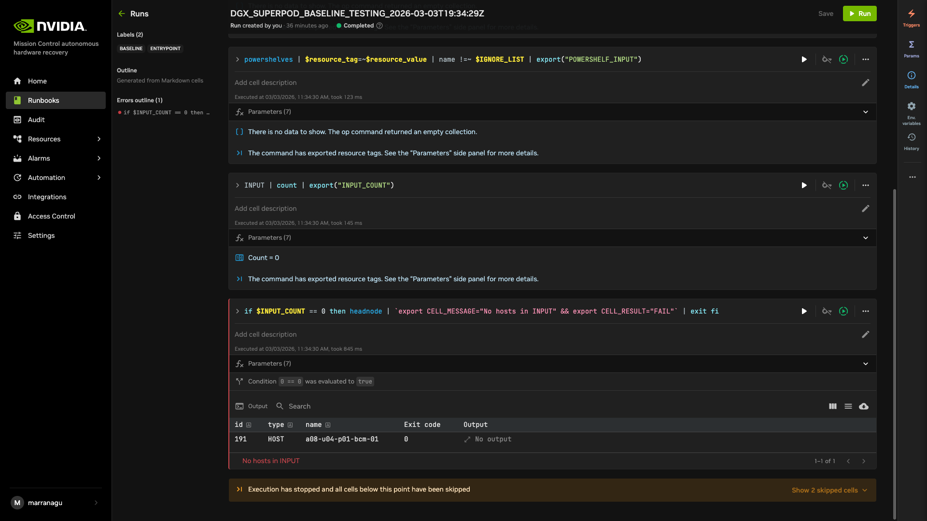927x521 pixels.
Task: Expand the INPUT count command chevron
Action: point(238,185)
